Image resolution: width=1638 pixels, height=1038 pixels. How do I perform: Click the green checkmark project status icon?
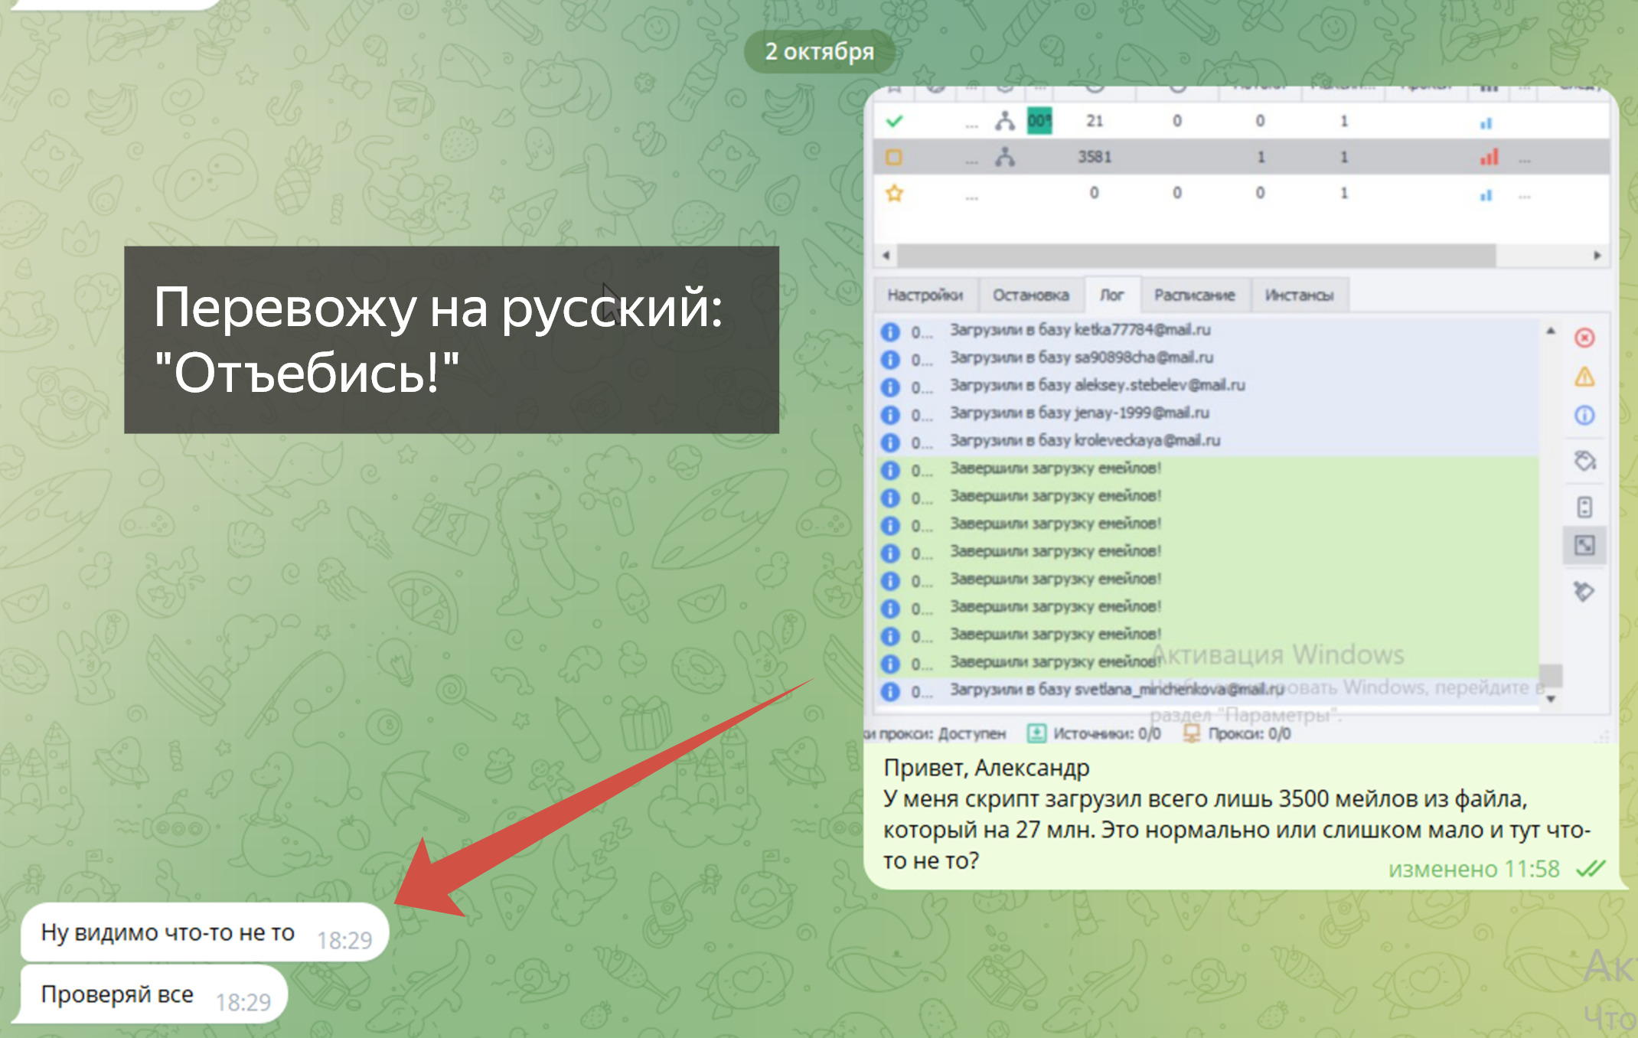pyautogui.click(x=894, y=121)
